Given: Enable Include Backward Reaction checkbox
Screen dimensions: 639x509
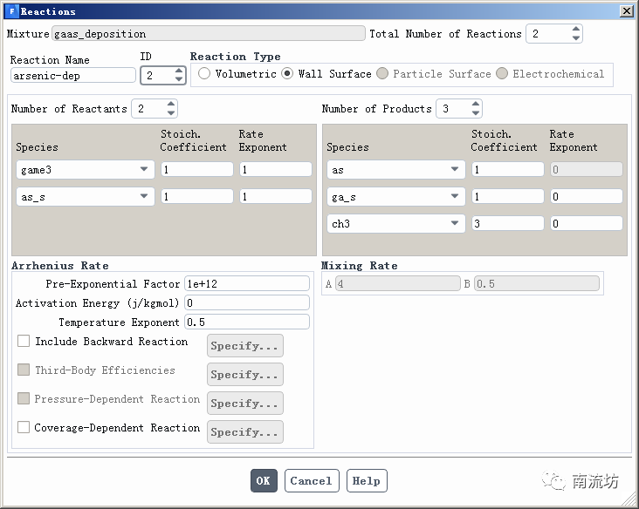Looking at the screenshot, I should coord(24,342).
